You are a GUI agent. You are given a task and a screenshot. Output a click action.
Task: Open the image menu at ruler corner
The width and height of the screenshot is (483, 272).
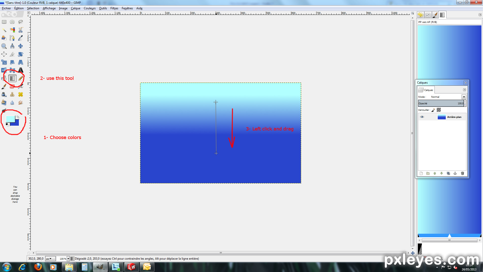29,13
